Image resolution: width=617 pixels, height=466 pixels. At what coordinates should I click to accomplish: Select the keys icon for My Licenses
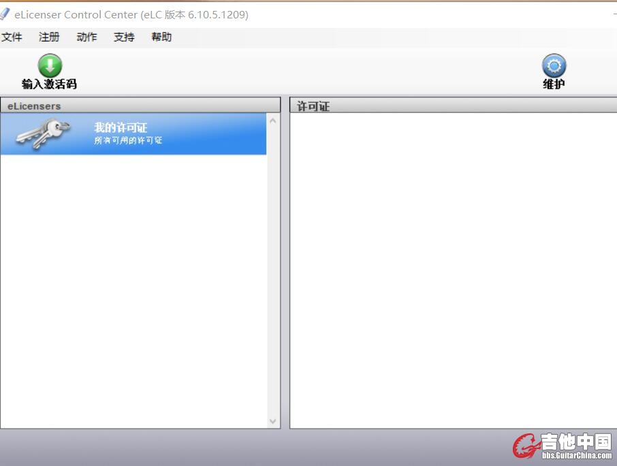point(43,133)
